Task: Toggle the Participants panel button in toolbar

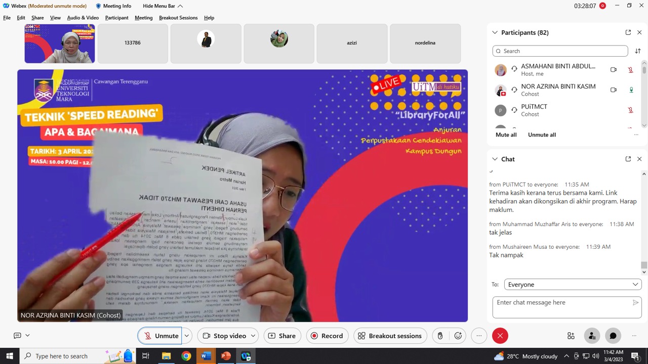Action: click(x=591, y=336)
